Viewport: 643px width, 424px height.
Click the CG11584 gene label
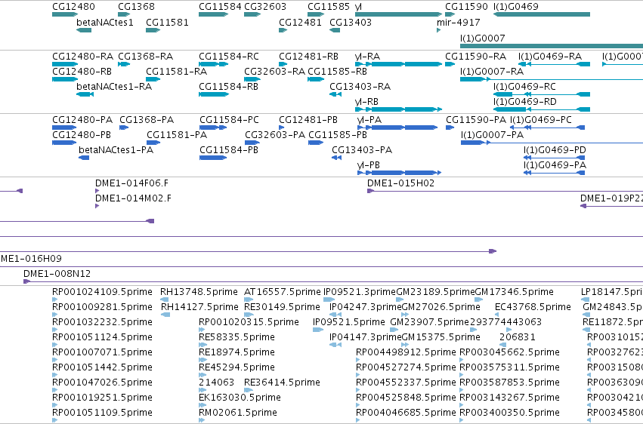click(220, 7)
